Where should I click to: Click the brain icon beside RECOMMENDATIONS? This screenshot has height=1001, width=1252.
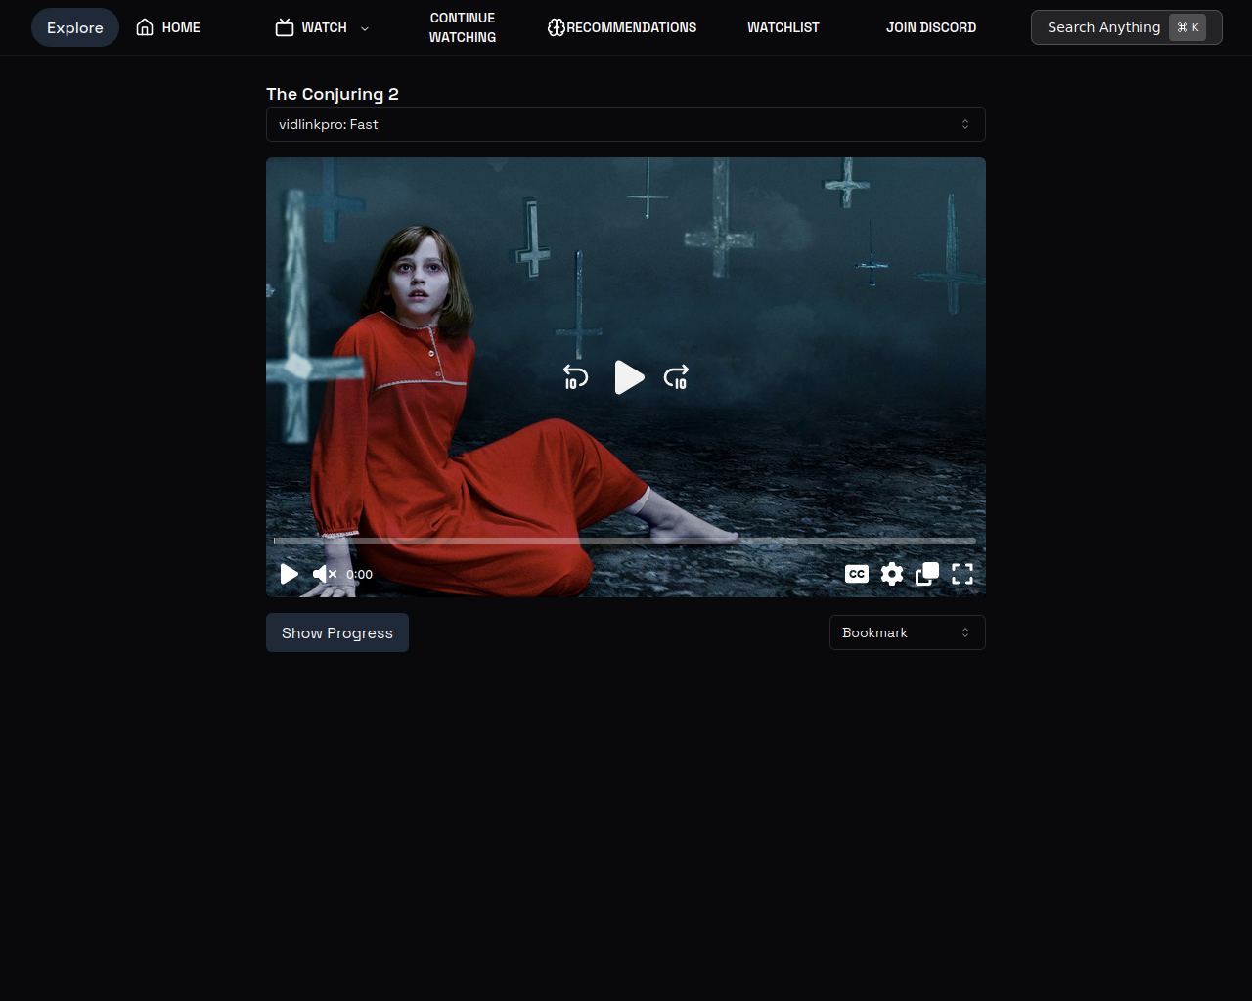(x=557, y=27)
